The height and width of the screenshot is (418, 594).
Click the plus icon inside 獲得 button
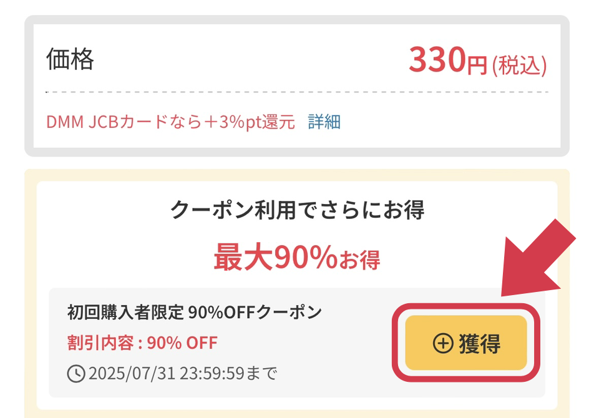pos(442,344)
